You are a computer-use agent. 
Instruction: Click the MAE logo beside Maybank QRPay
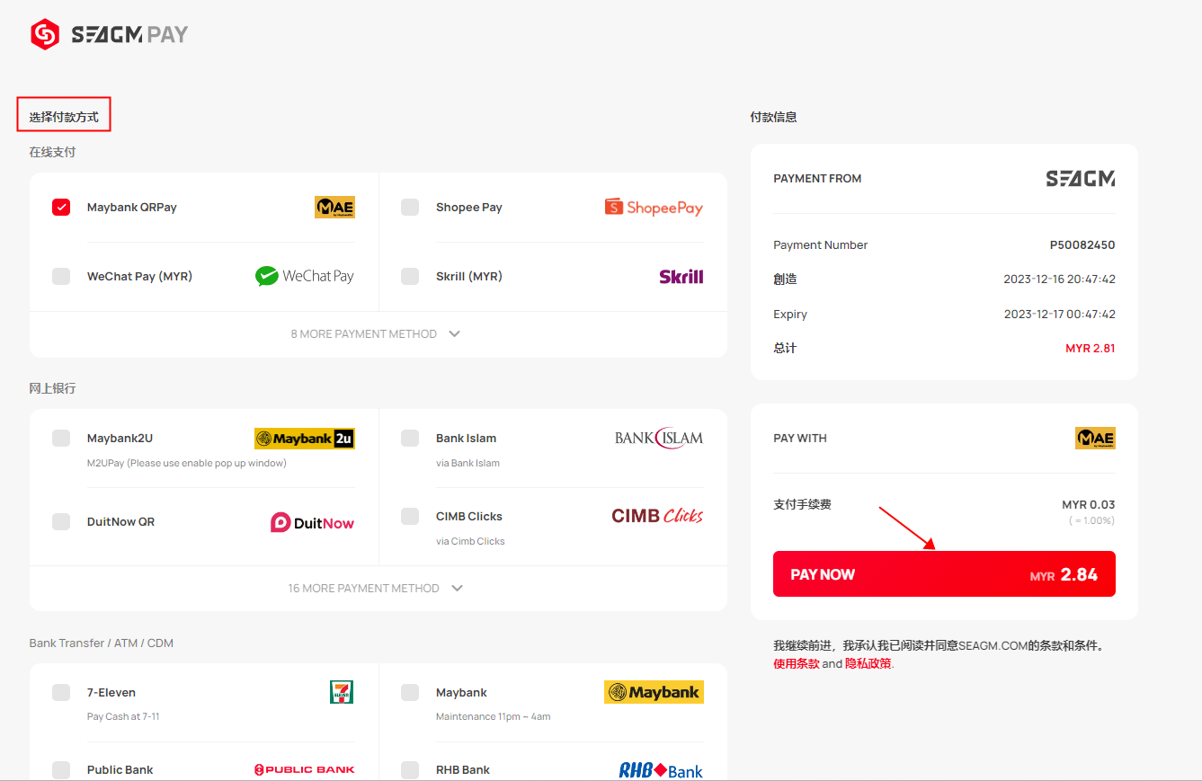tap(334, 208)
